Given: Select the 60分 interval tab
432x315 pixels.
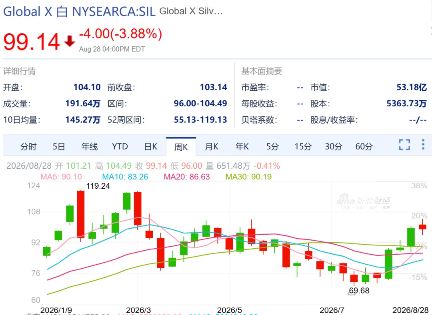Looking at the screenshot, I should [x=364, y=146].
